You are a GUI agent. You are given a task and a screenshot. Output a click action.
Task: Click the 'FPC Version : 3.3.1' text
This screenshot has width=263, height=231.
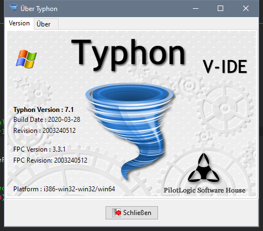[x=39, y=149]
